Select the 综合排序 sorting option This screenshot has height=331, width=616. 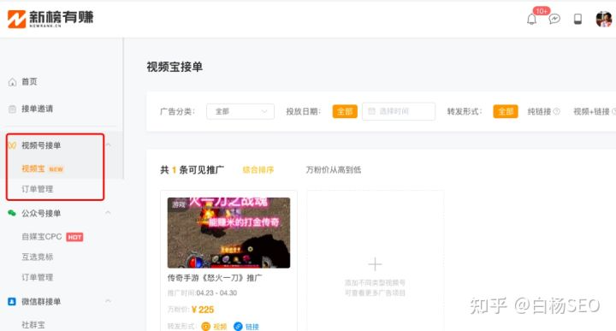tap(258, 169)
